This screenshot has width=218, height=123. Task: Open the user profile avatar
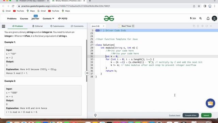pyautogui.click(x=214, y=18)
